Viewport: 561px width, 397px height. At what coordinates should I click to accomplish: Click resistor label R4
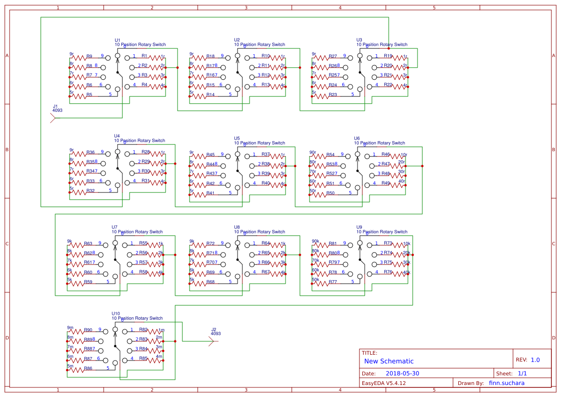tap(144, 85)
